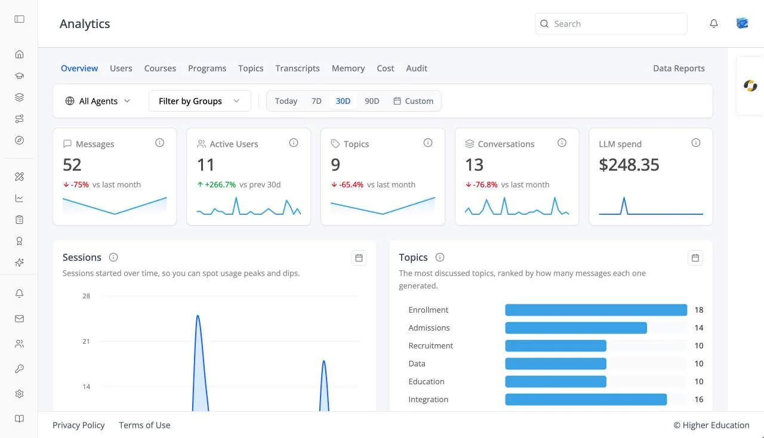Select the 90D time range
The height and width of the screenshot is (438, 764).
tap(372, 101)
